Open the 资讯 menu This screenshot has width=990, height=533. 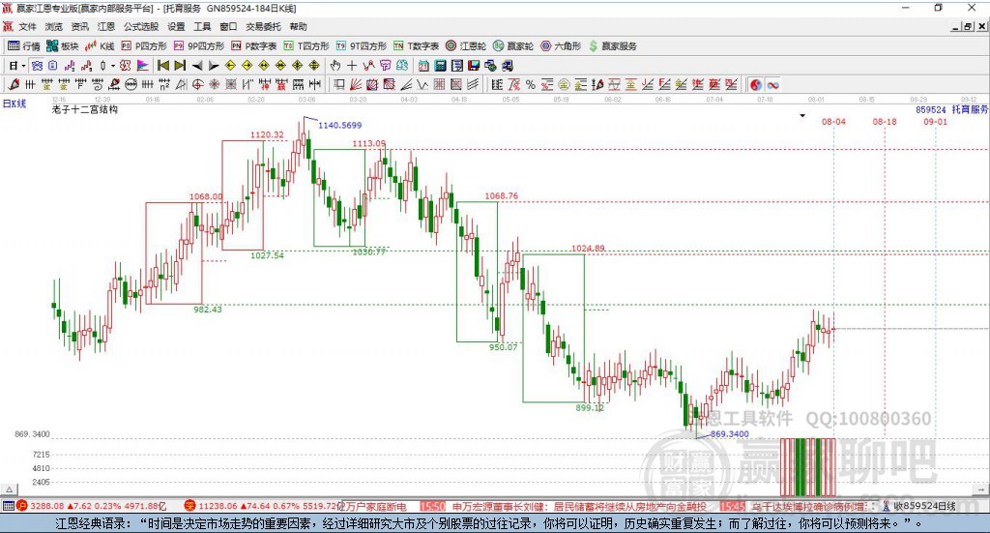[x=79, y=26]
